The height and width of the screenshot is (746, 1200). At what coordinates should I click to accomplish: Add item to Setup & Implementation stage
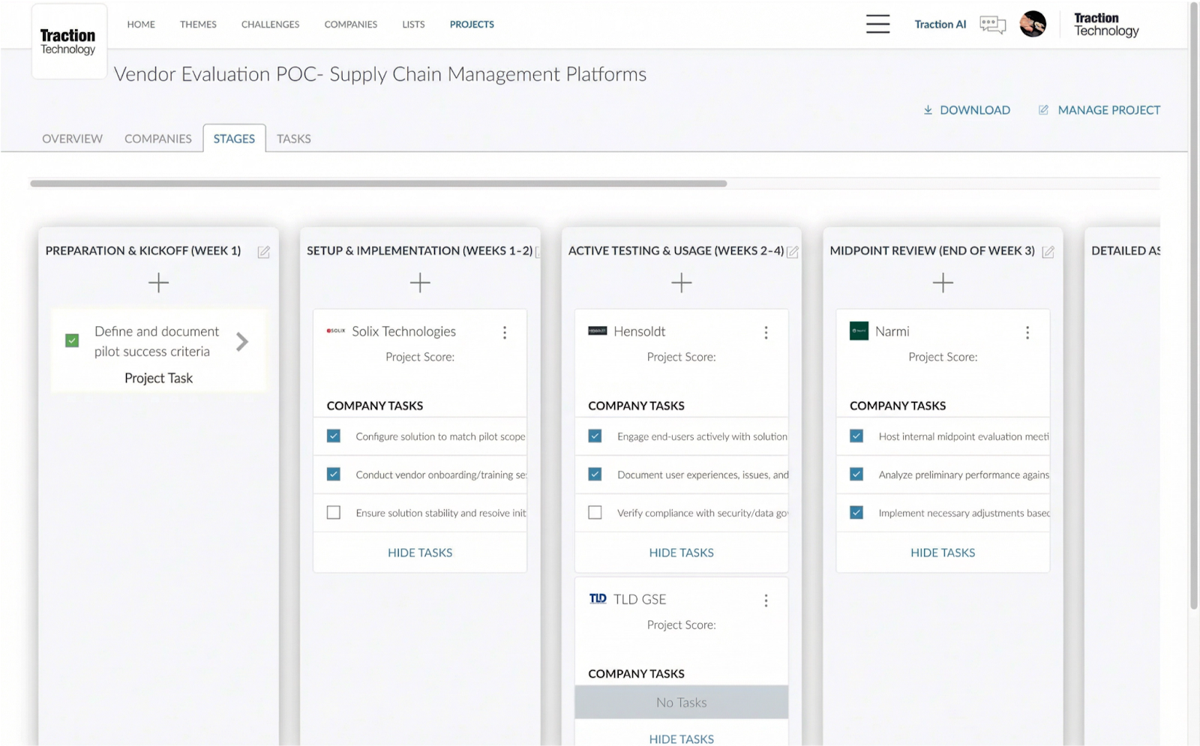420,283
